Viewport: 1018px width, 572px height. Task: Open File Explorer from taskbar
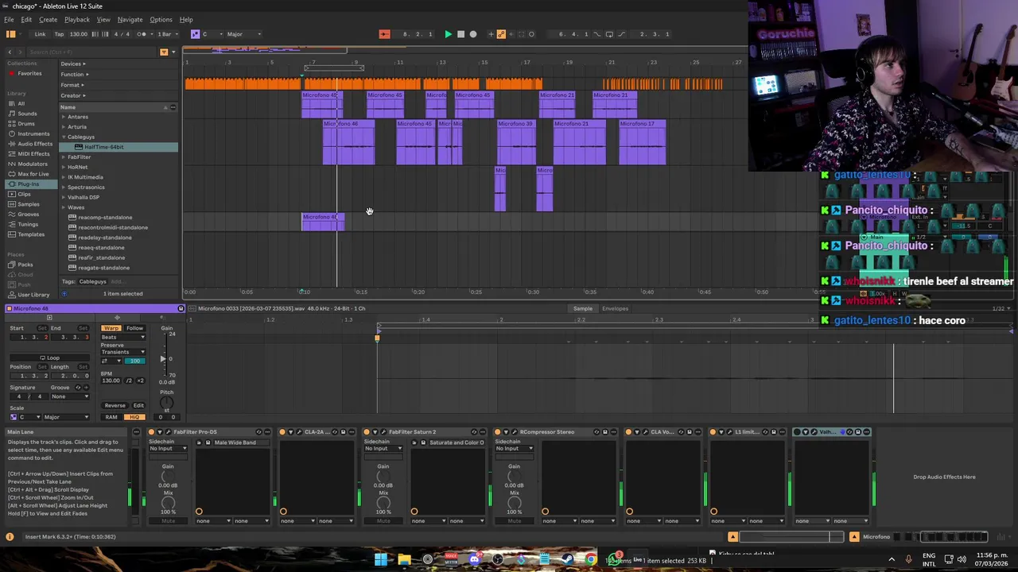click(x=404, y=560)
